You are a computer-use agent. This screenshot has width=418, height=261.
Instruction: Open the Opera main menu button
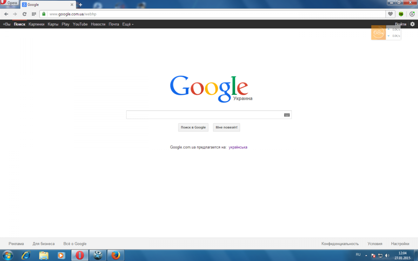tap(9, 3)
